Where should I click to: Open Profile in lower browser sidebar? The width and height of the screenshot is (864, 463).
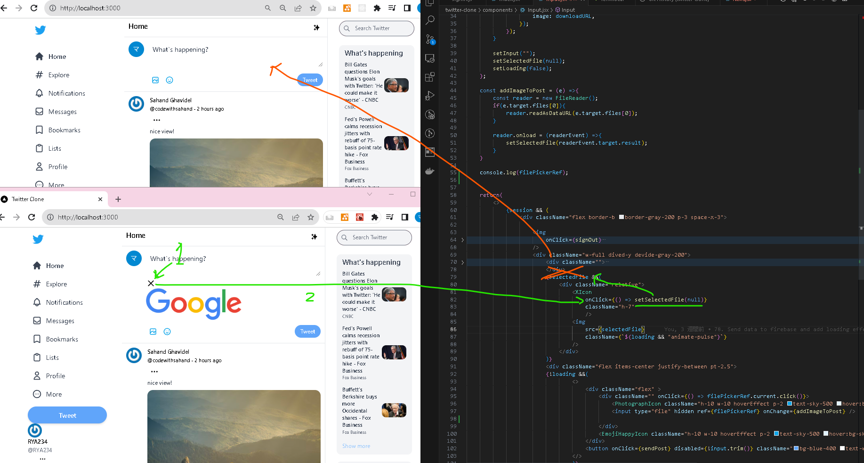(x=49, y=376)
